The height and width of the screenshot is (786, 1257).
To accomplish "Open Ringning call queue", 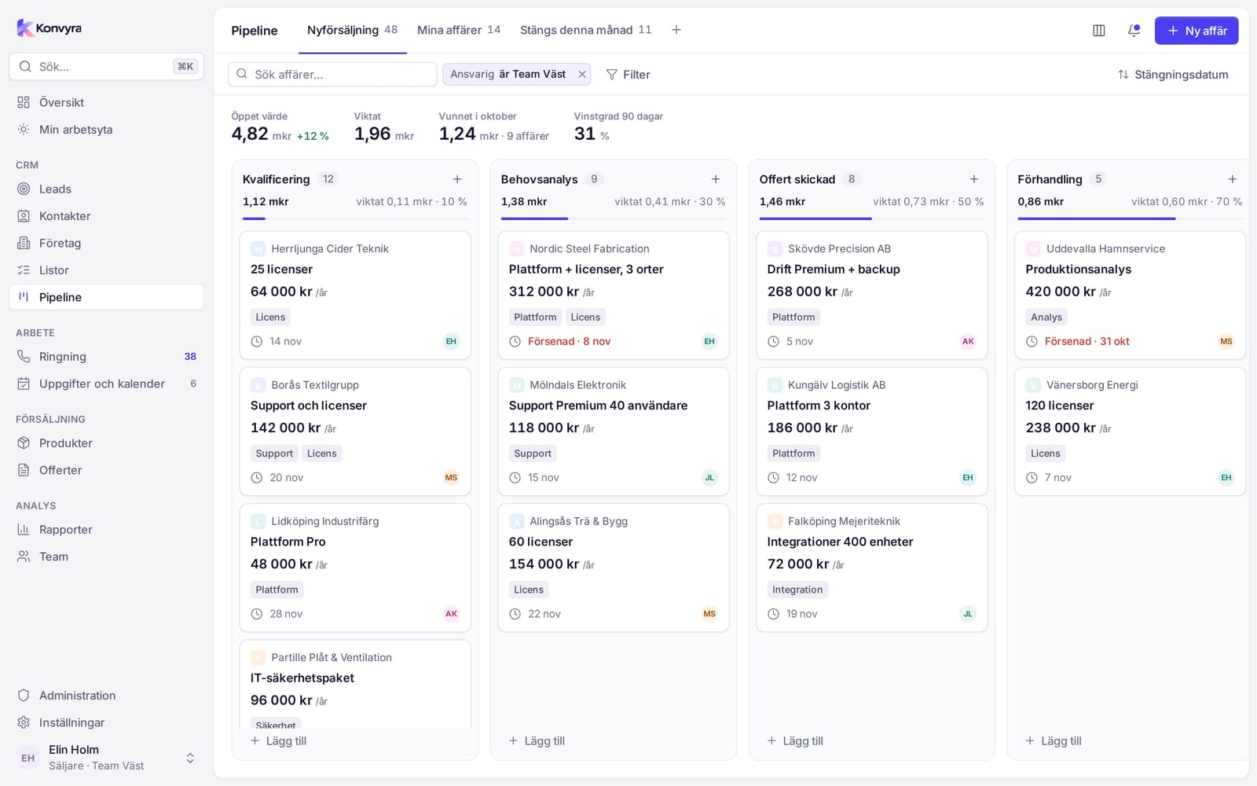I will pyautogui.click(x=106, y=357).
